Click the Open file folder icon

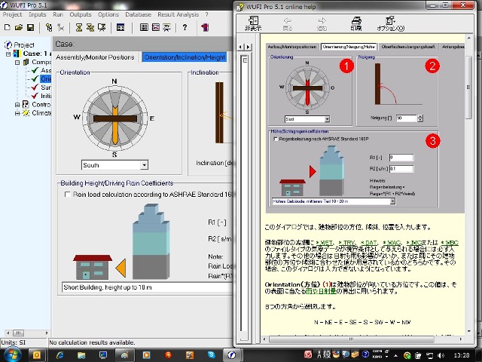18,28
